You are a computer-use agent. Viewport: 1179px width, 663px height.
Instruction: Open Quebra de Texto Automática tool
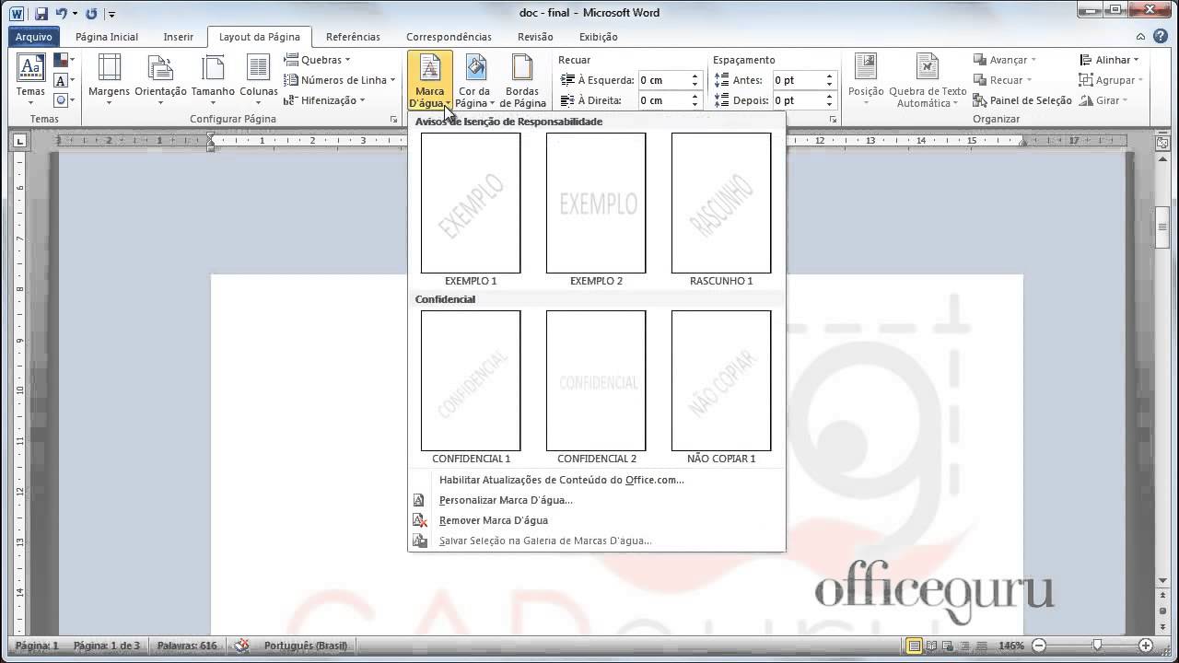[928, 79]
